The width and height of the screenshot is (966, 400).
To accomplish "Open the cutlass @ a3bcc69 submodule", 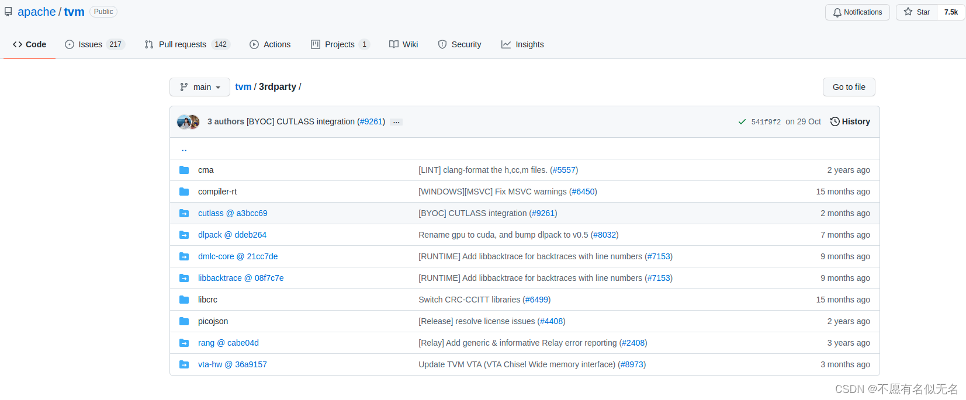I will pyautogui.click(x=233, y=213).
